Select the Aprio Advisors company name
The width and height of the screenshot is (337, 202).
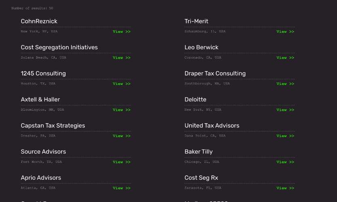pyautogui.click(x=41, y=178)
